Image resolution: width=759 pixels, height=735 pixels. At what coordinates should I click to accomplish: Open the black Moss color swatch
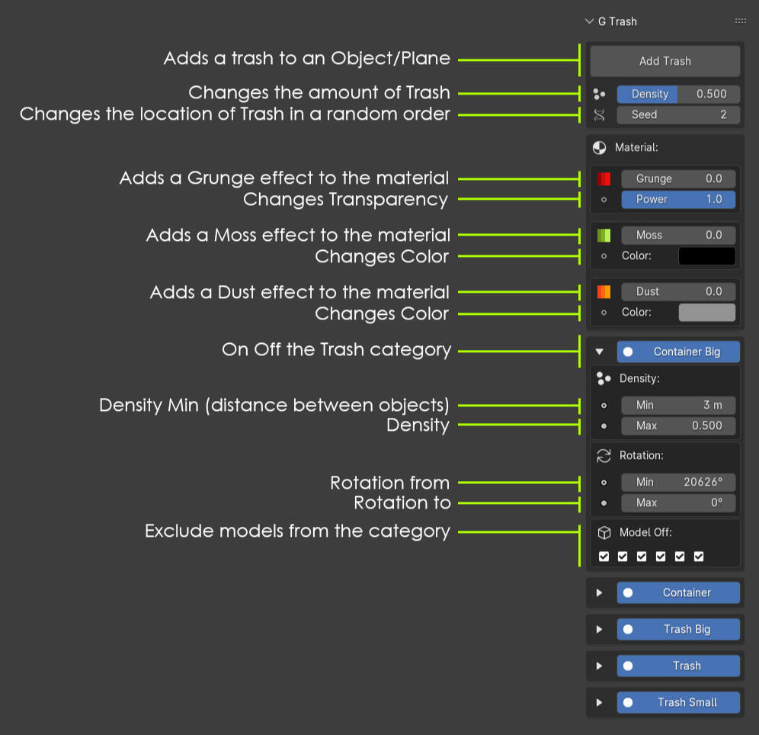[x=706, y=256]
